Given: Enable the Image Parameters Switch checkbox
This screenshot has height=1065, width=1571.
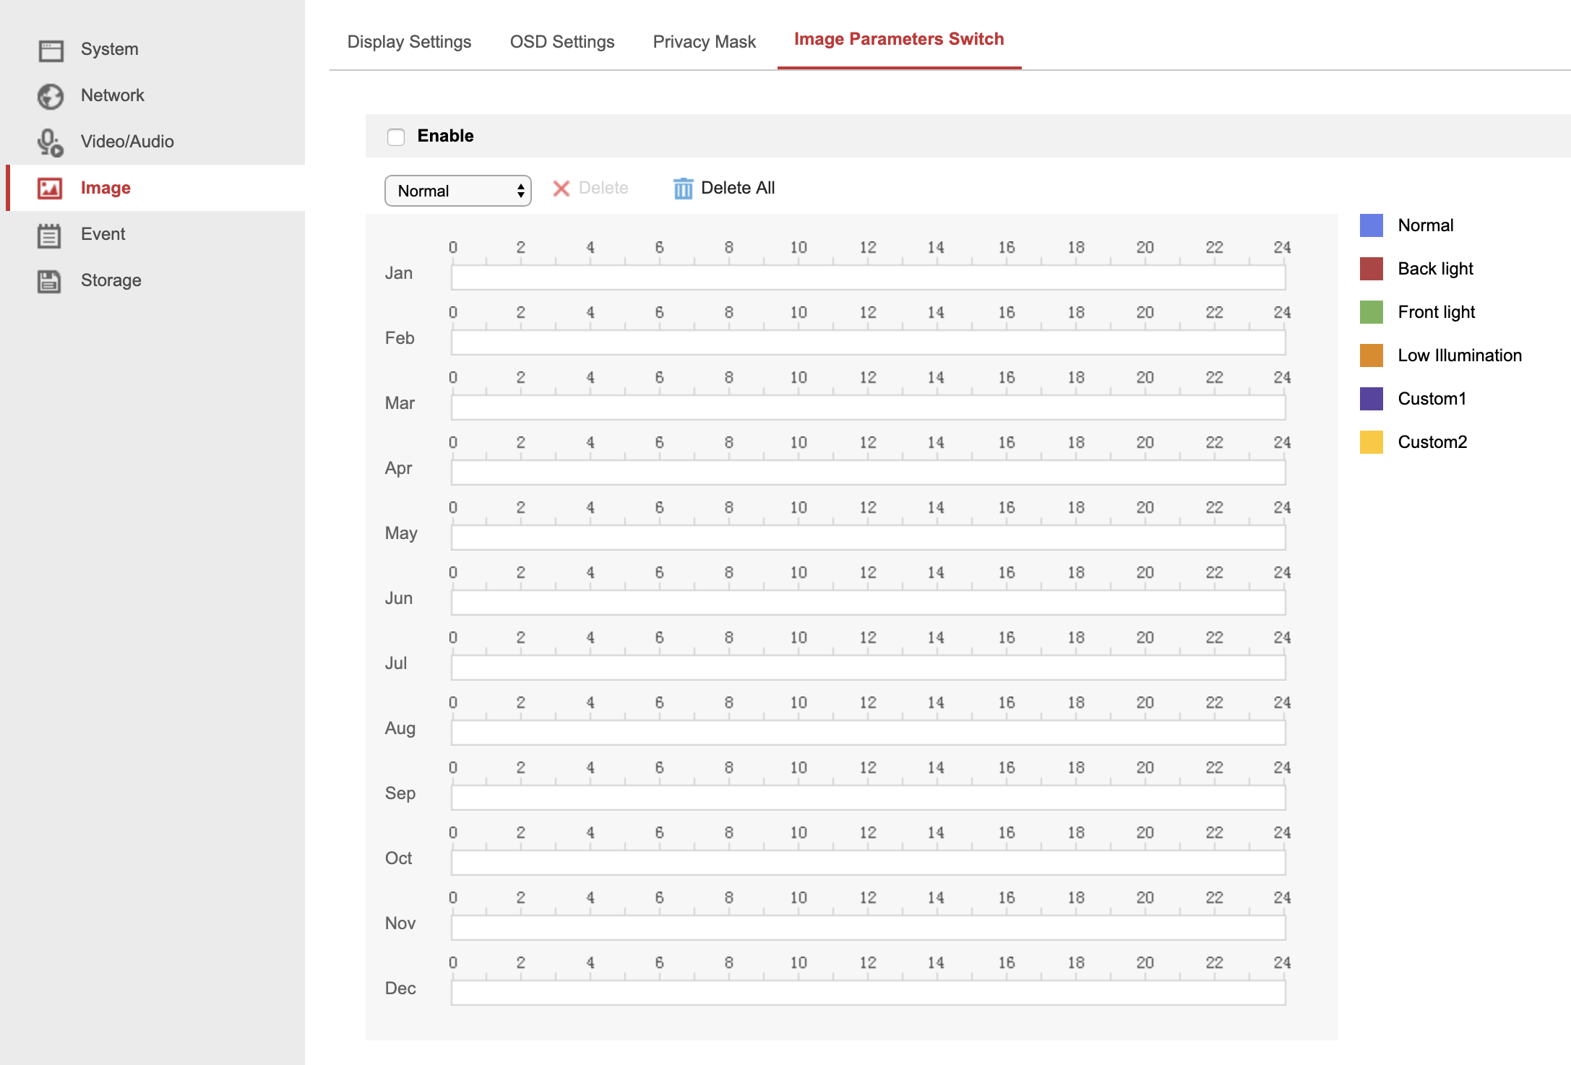Looking at the screenshot, I should coord(396,136).
